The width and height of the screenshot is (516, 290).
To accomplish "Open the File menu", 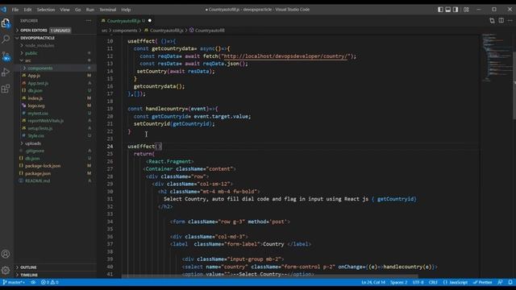I will tap(15, 10).
